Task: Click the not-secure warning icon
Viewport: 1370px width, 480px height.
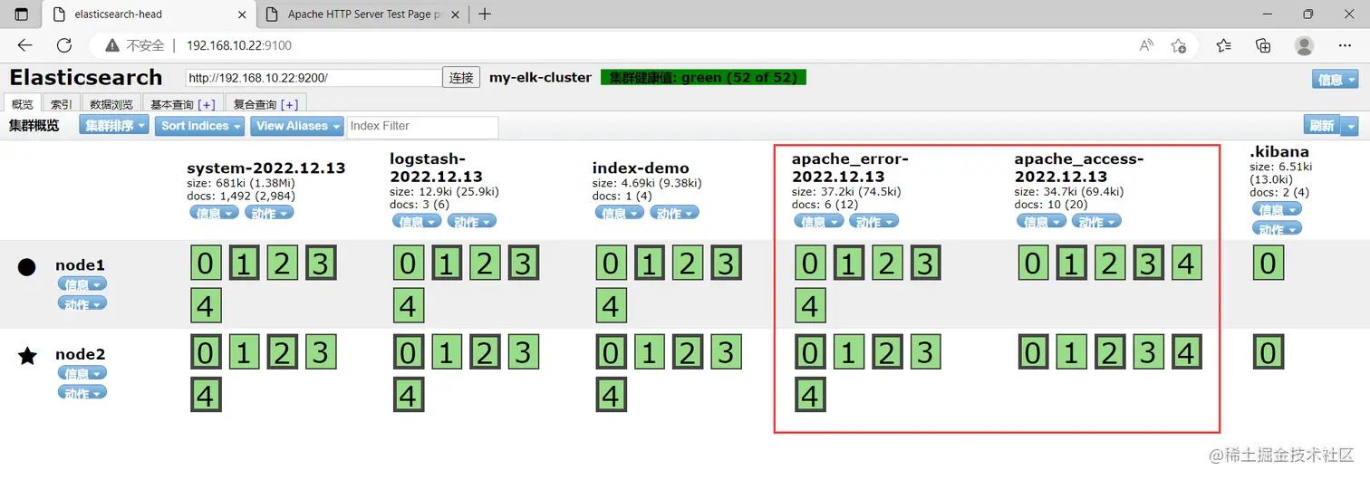Action: pos(112,45)
